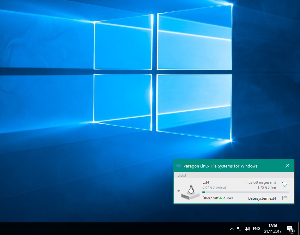Click the Ext4 volume name
300x235 pixels.
pos(206,182)
